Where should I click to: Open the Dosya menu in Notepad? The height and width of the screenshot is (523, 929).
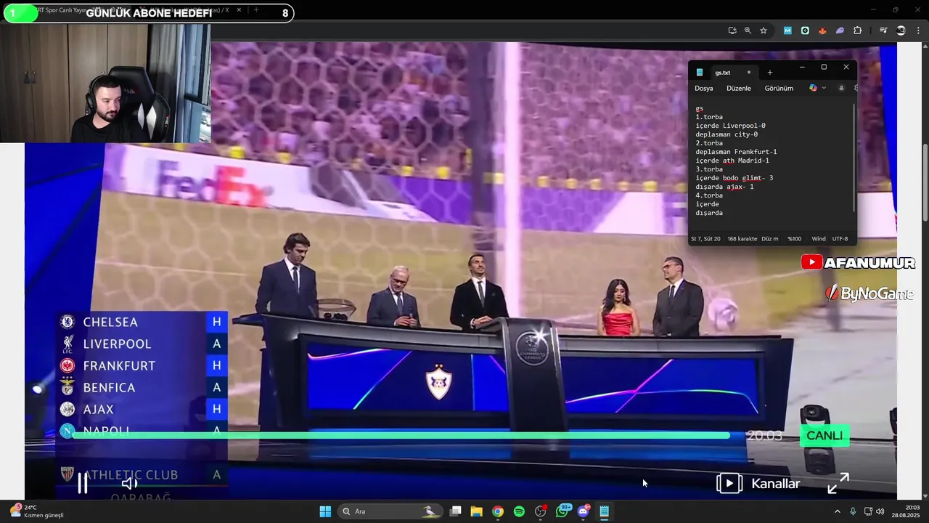[x=704, y=88]
